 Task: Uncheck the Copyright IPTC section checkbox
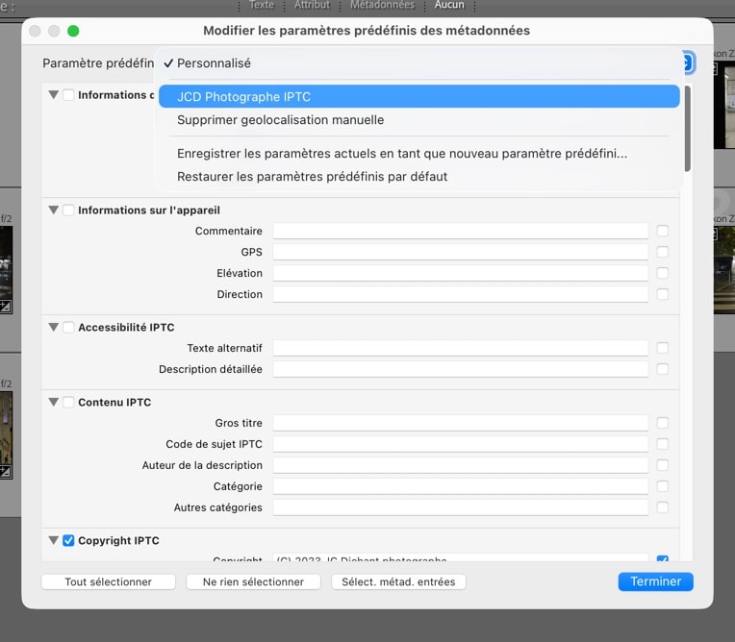(x=68, y=540)
